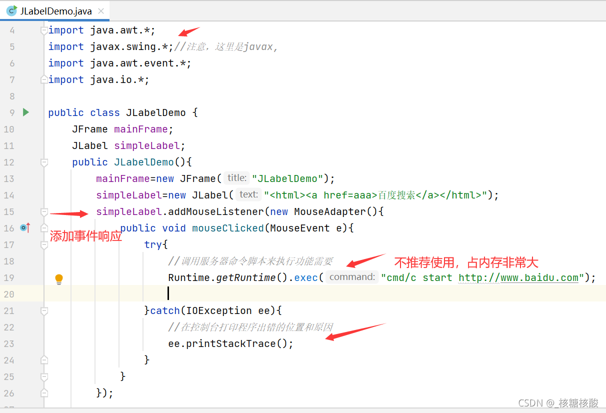
Task: Click line number 9 in the gutter
Action: tap(12, 113)
